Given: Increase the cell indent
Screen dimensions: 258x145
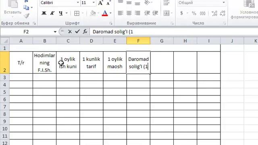Looking at the screenshot, I should click(155, 13).
